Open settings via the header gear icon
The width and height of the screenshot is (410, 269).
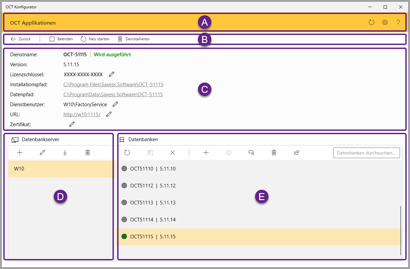(385, 23)
